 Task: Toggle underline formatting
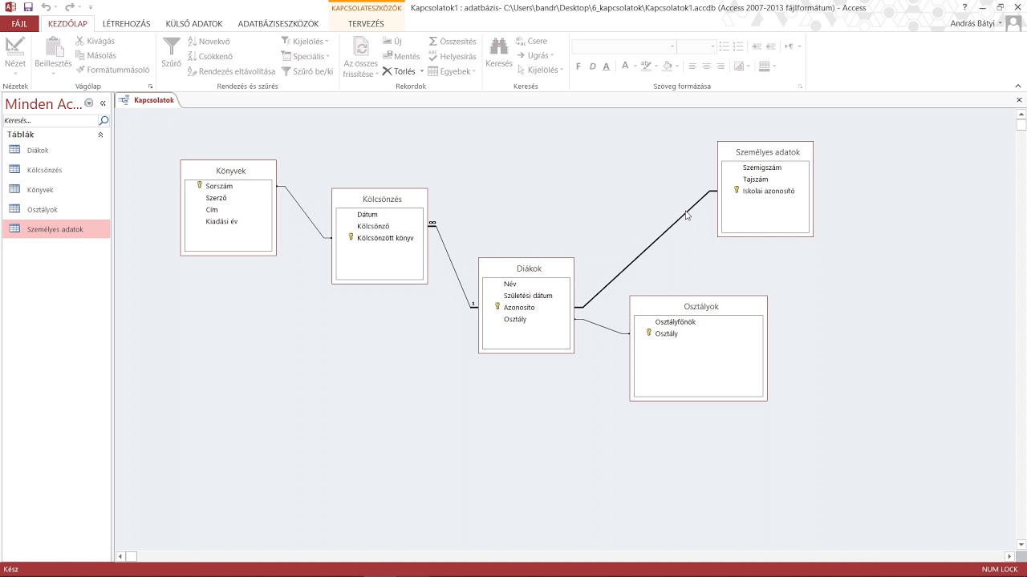point(606,67)
